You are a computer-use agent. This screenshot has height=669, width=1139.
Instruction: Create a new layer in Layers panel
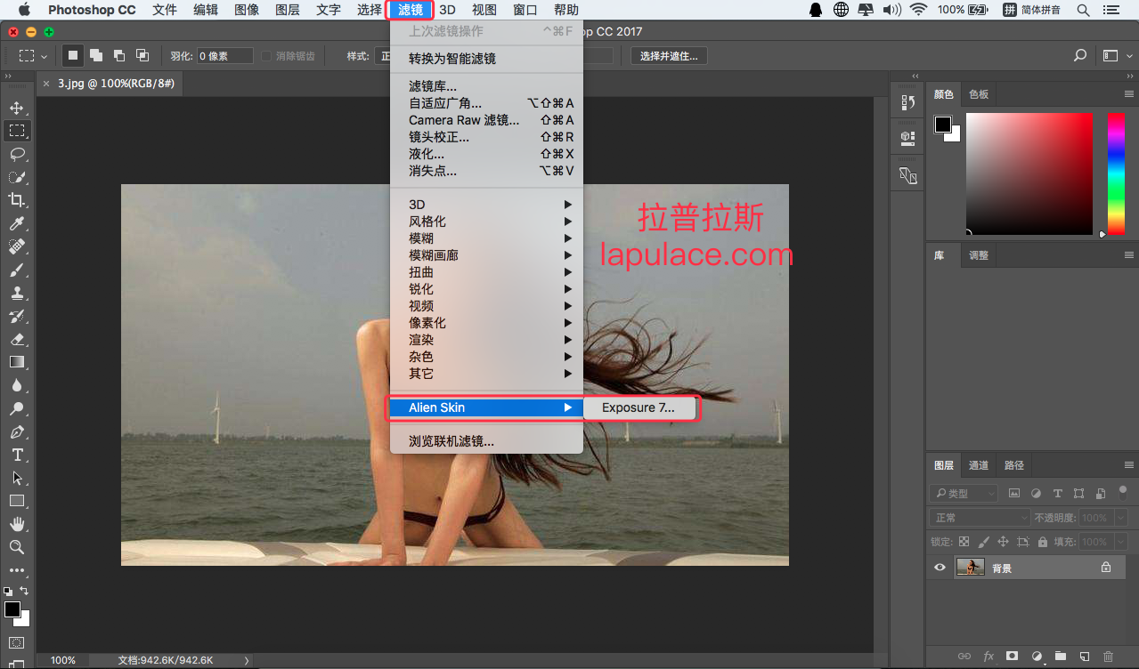pyautogui.click(x=1084, y=657)
